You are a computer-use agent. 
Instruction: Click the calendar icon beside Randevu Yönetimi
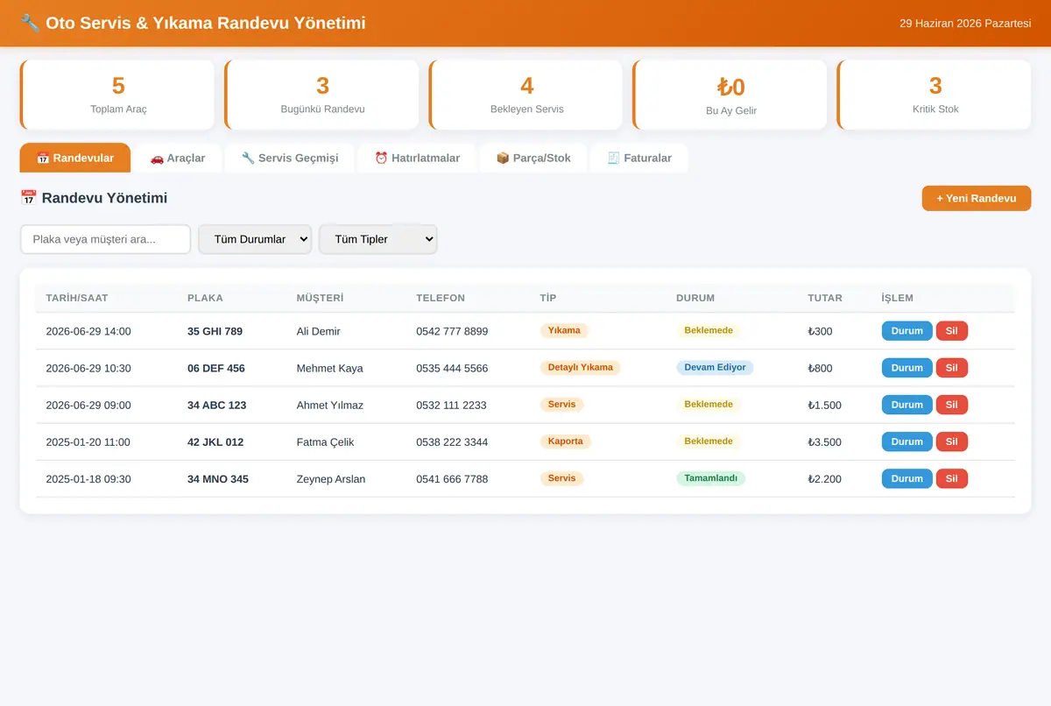coord(28,198)
